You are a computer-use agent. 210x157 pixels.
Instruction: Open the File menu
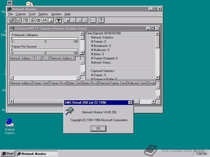click(10, 14)
